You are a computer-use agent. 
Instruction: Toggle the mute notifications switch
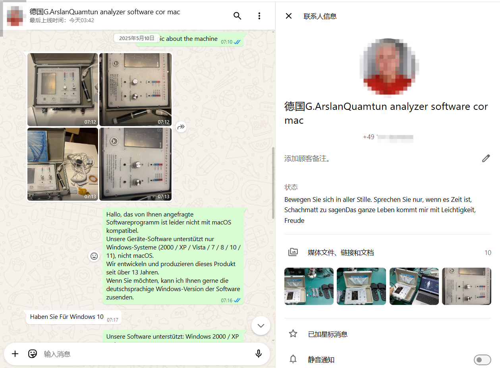[482, 360]
